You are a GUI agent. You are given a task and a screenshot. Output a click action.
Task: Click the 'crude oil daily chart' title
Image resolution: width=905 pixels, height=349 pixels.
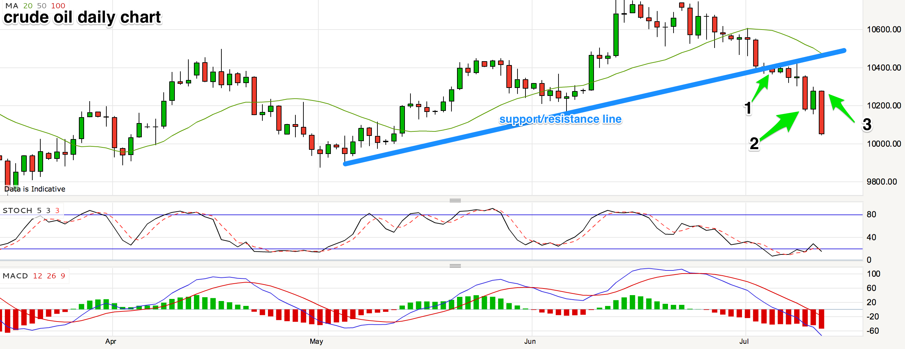pyautogui.click(x=82, y=18)
